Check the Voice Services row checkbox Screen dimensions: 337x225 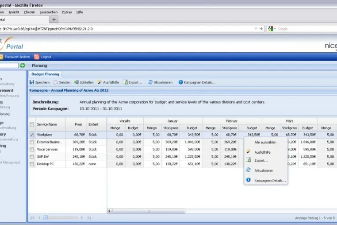pos(31,149)
